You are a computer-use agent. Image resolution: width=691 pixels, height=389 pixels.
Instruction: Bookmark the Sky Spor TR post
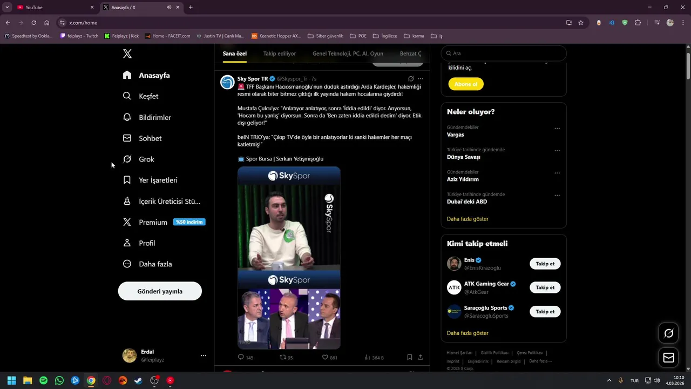click(410, 357)
